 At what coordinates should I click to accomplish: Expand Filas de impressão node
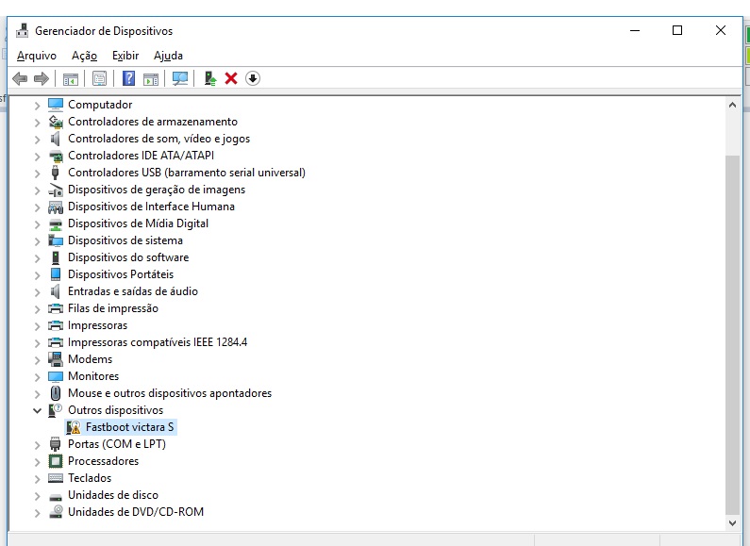point(37,309)
